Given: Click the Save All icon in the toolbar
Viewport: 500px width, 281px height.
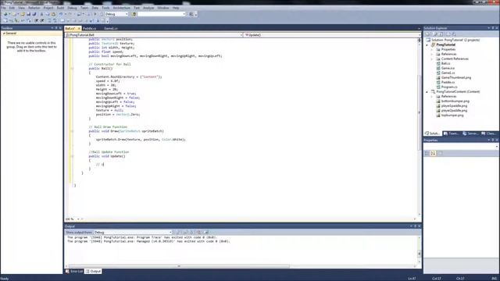Looking at the screenshot, I should tap(34, 14).
